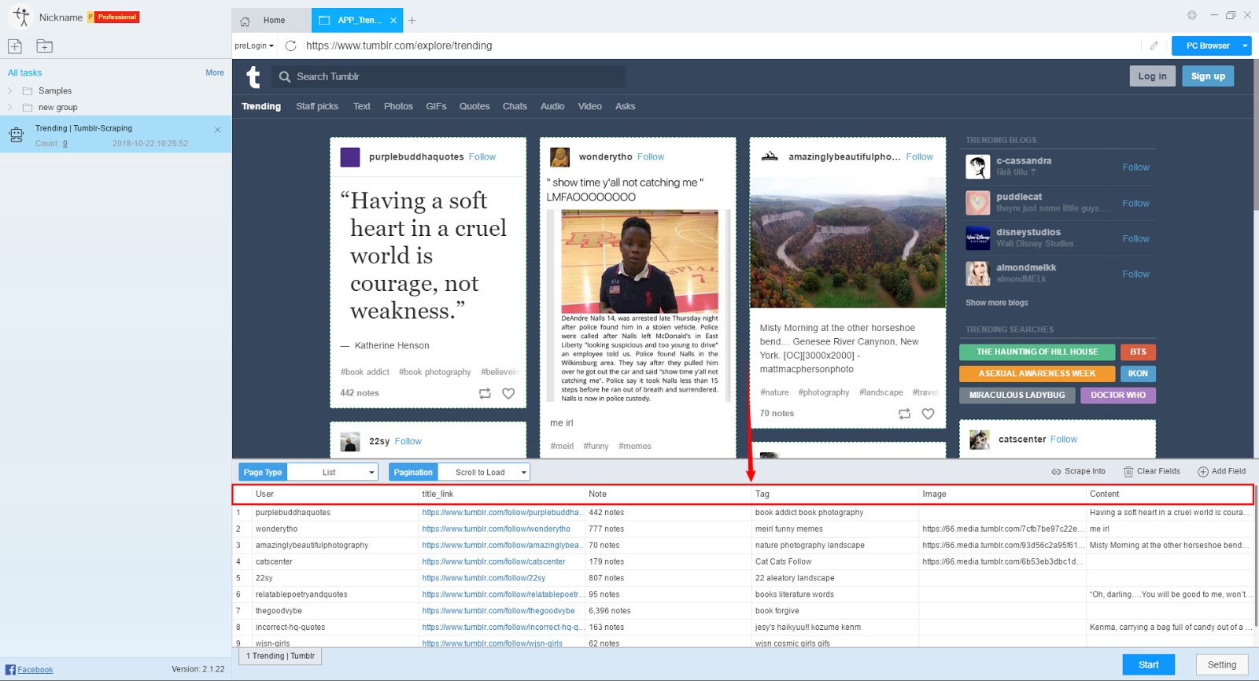The width and height of the screenshot is (1259, 681).
Task: Click the #nature hashtag
Action: coord(774,392)
